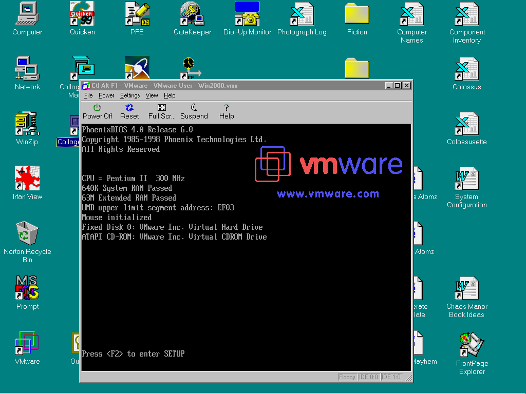Suspend the virtual machine
This screenshot has height=394, width=526.
194,111
